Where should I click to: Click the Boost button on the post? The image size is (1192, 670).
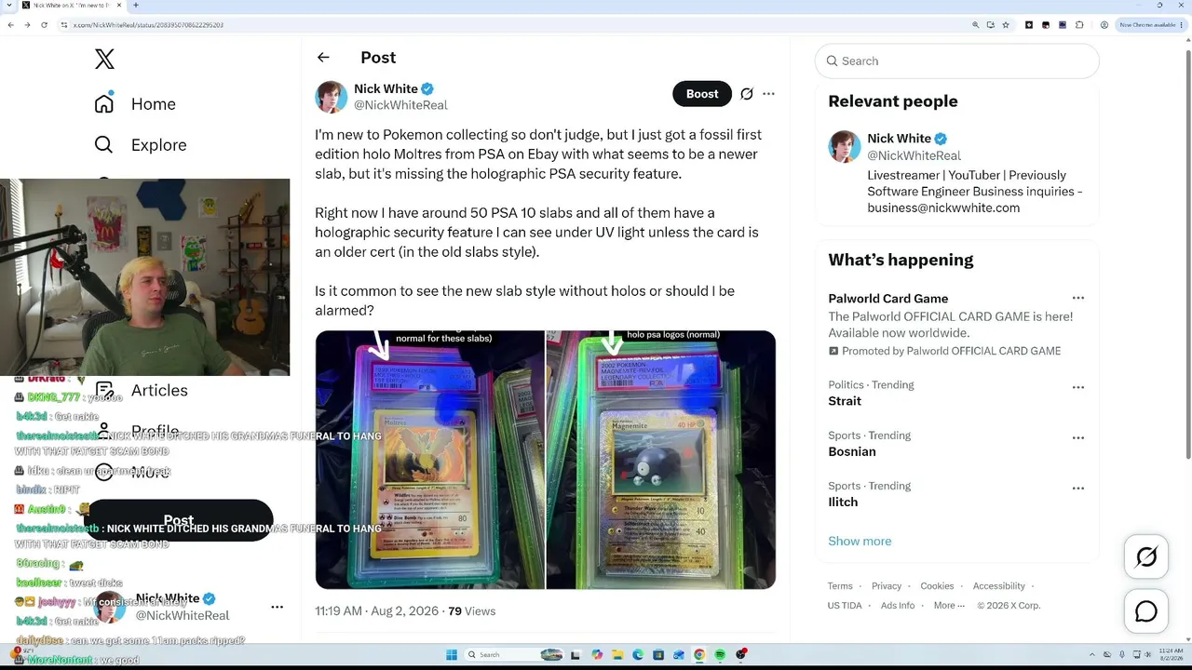coord(702,94)
